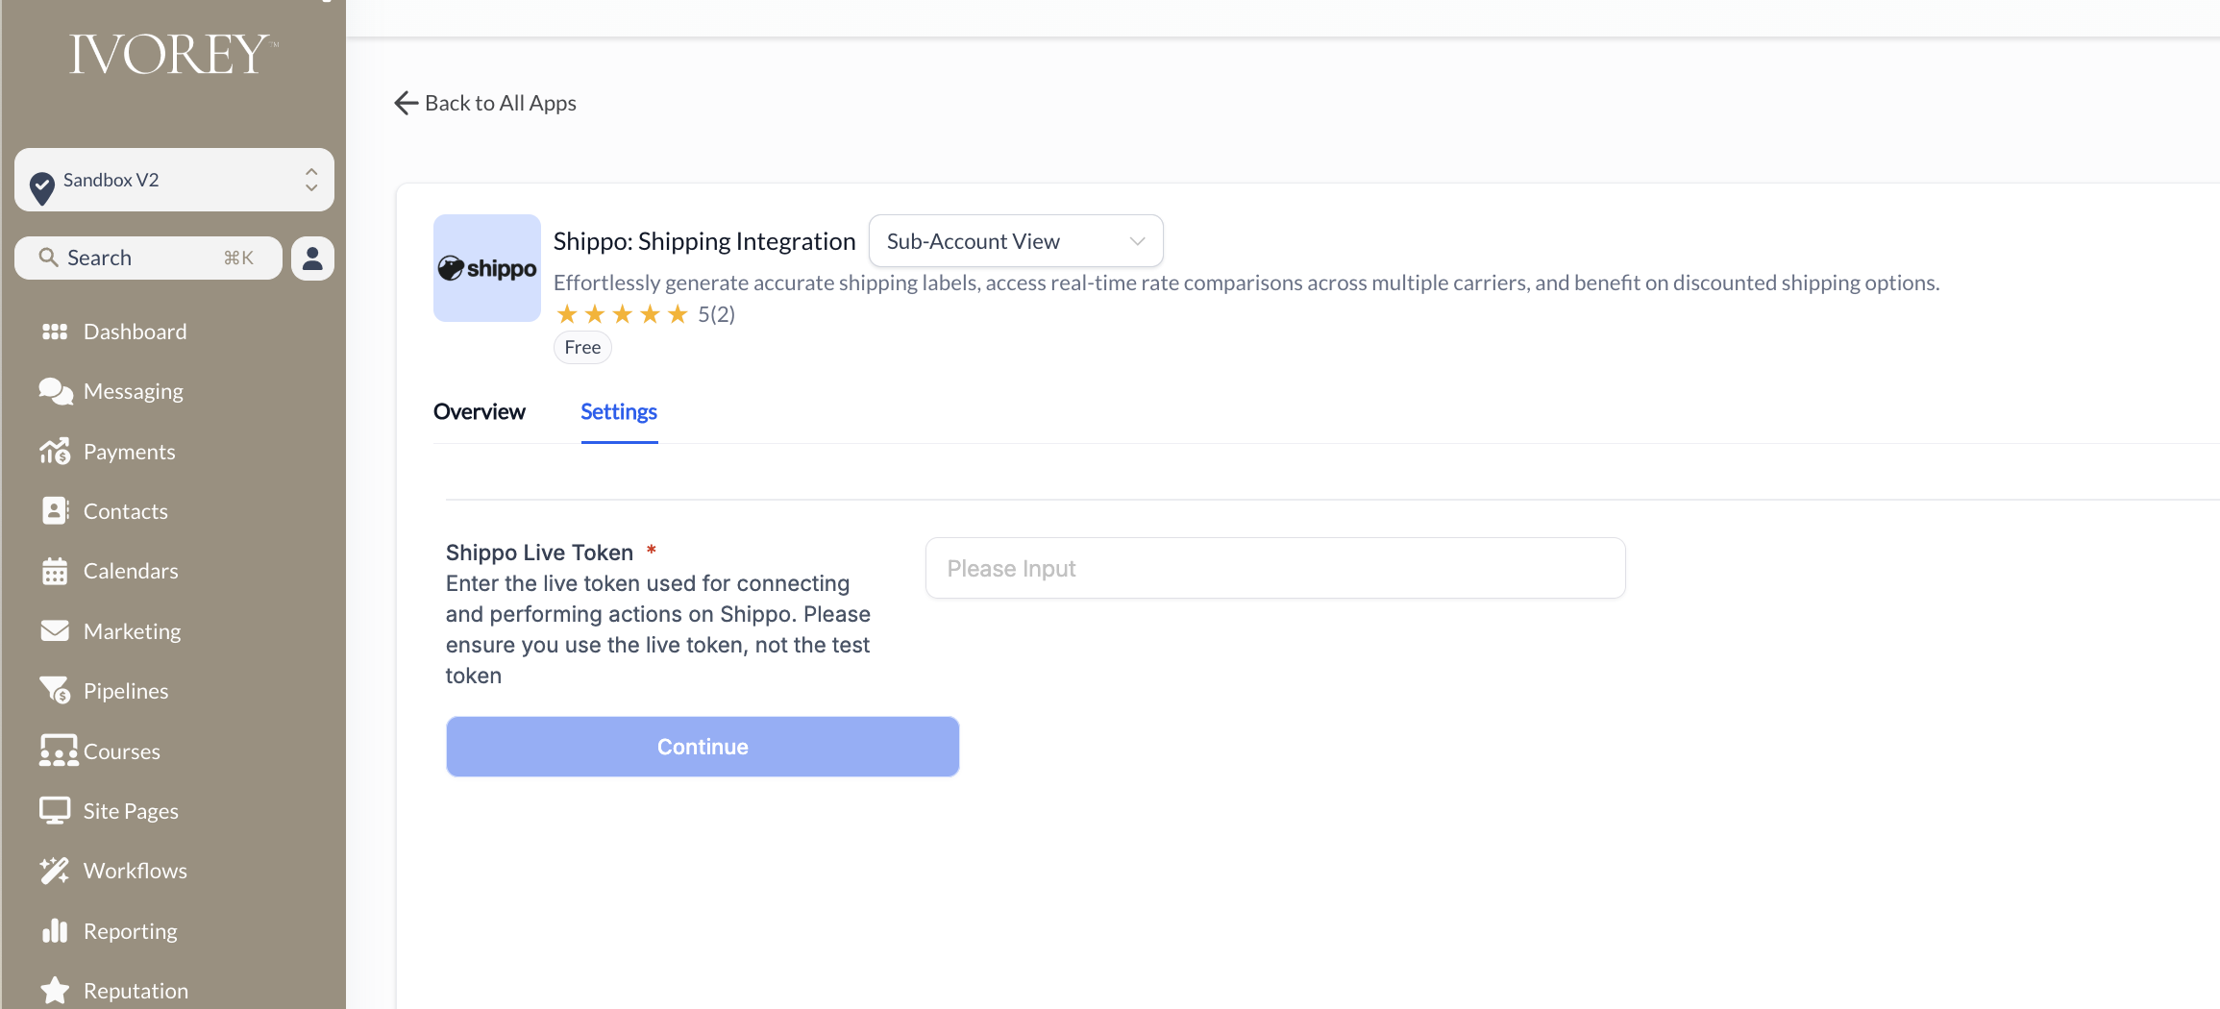Switch to the Overview tab
2220x1009 pixels.
coord(480,411)
